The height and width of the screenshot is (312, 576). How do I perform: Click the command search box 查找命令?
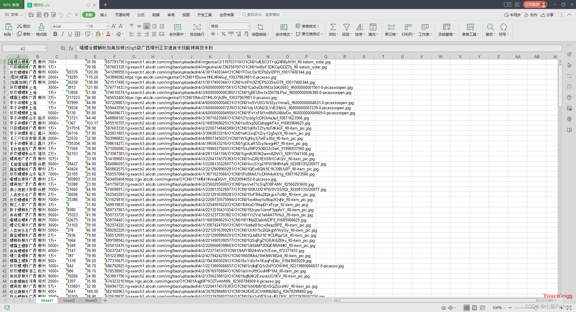(261, 15)
